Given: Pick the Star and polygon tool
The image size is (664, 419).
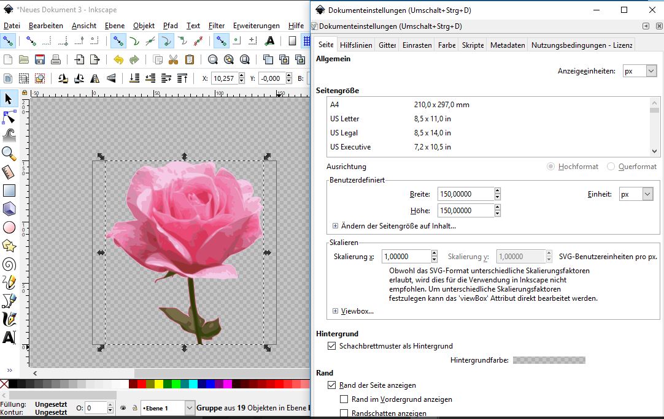Looking at the screenshot, I should coord(9,246).
